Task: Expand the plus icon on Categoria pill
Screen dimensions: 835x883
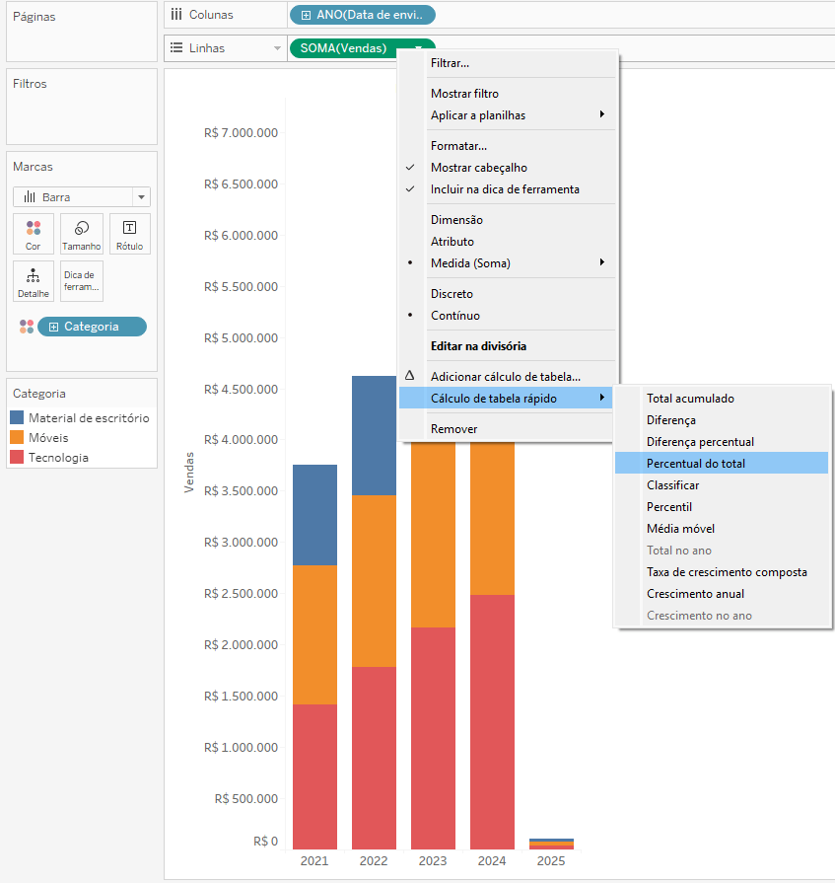Action: [x=53, y=327]
